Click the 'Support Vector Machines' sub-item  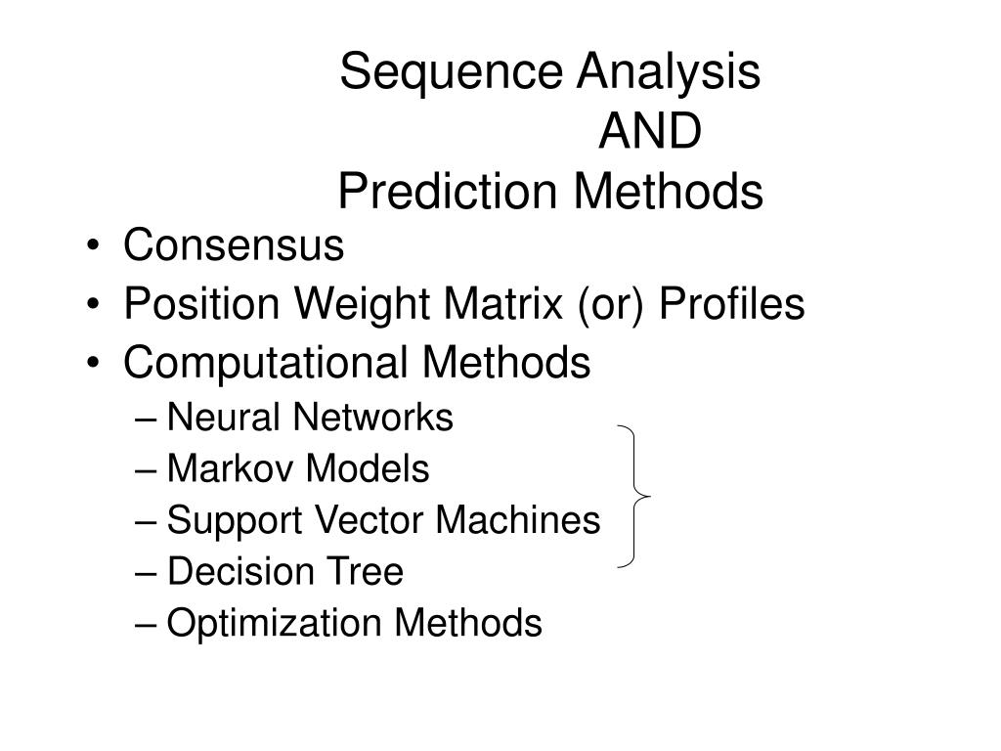(x=383, y=520)
